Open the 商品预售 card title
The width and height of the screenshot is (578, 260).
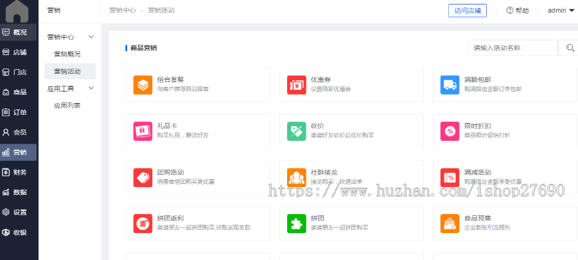[478, 218]
